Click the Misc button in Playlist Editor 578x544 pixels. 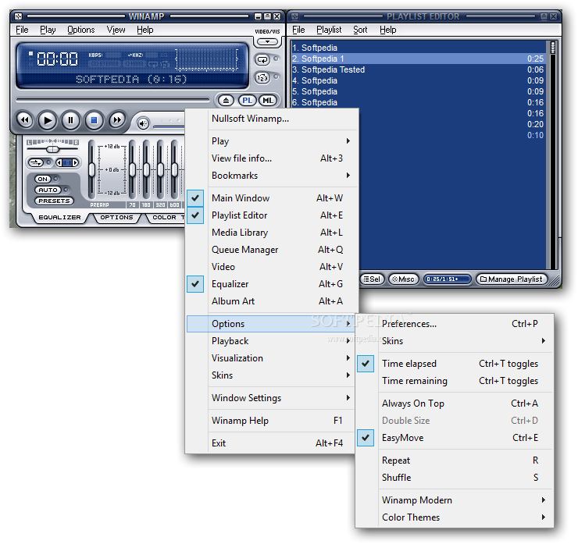(403, 279)
